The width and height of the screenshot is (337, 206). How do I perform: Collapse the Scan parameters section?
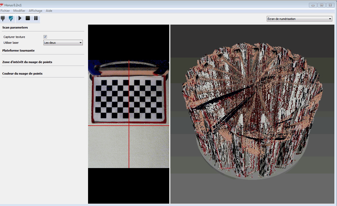point(15,27)
